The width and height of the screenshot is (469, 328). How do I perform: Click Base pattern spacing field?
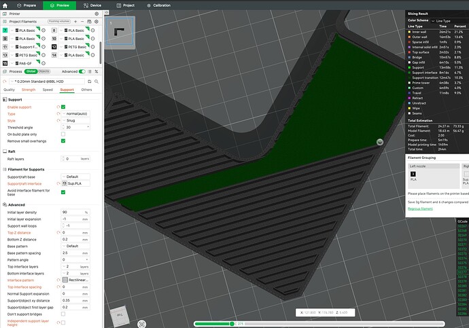coord(75,253)
